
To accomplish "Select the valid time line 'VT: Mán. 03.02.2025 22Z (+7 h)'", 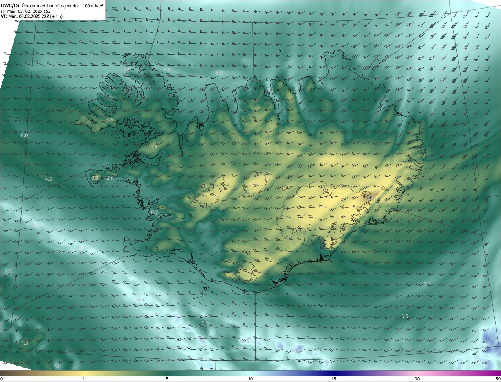I will pyautogui.click(x=32, y=16).
